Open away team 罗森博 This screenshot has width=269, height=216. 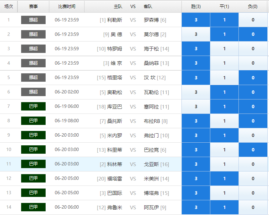[151, 20]
